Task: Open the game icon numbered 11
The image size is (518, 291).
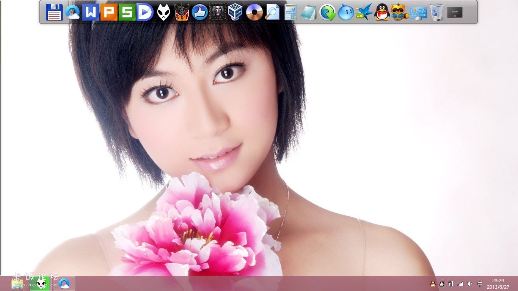Action: click(x=182, y=12)
